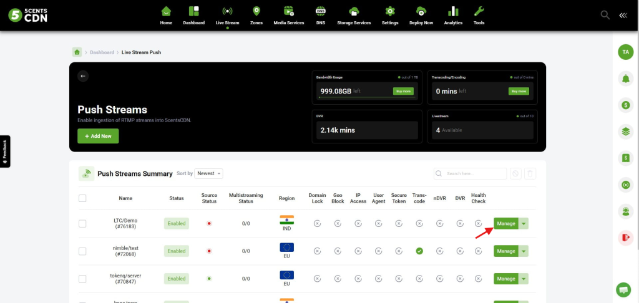This screenshot has width=639, height=303.
Task: Click the green Transcode check for nimble/test
Action: pos(419,251)
